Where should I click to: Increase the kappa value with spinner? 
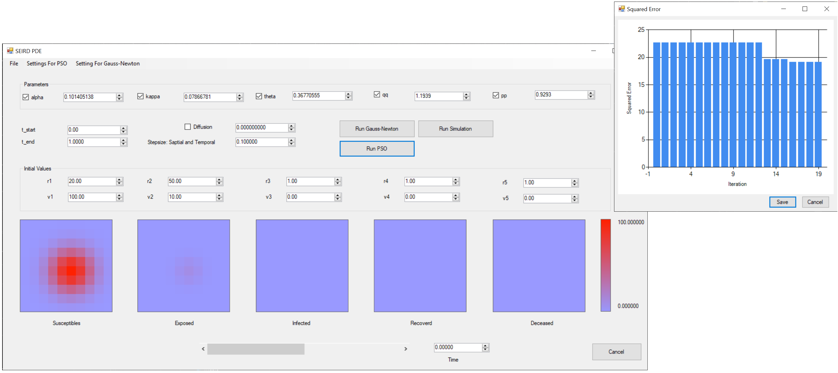240,95
